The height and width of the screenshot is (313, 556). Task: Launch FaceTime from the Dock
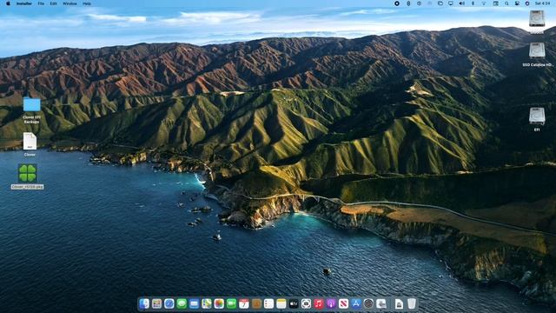point(231,303)
